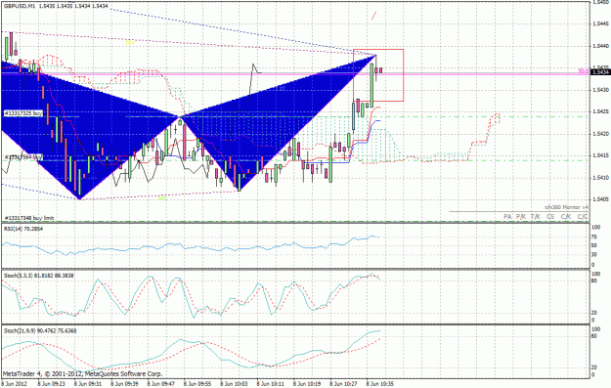The height and width of the screenshot is (388, 611).
Task: Click the 30 level on the RSI scale
Action: tap(594, 255)
